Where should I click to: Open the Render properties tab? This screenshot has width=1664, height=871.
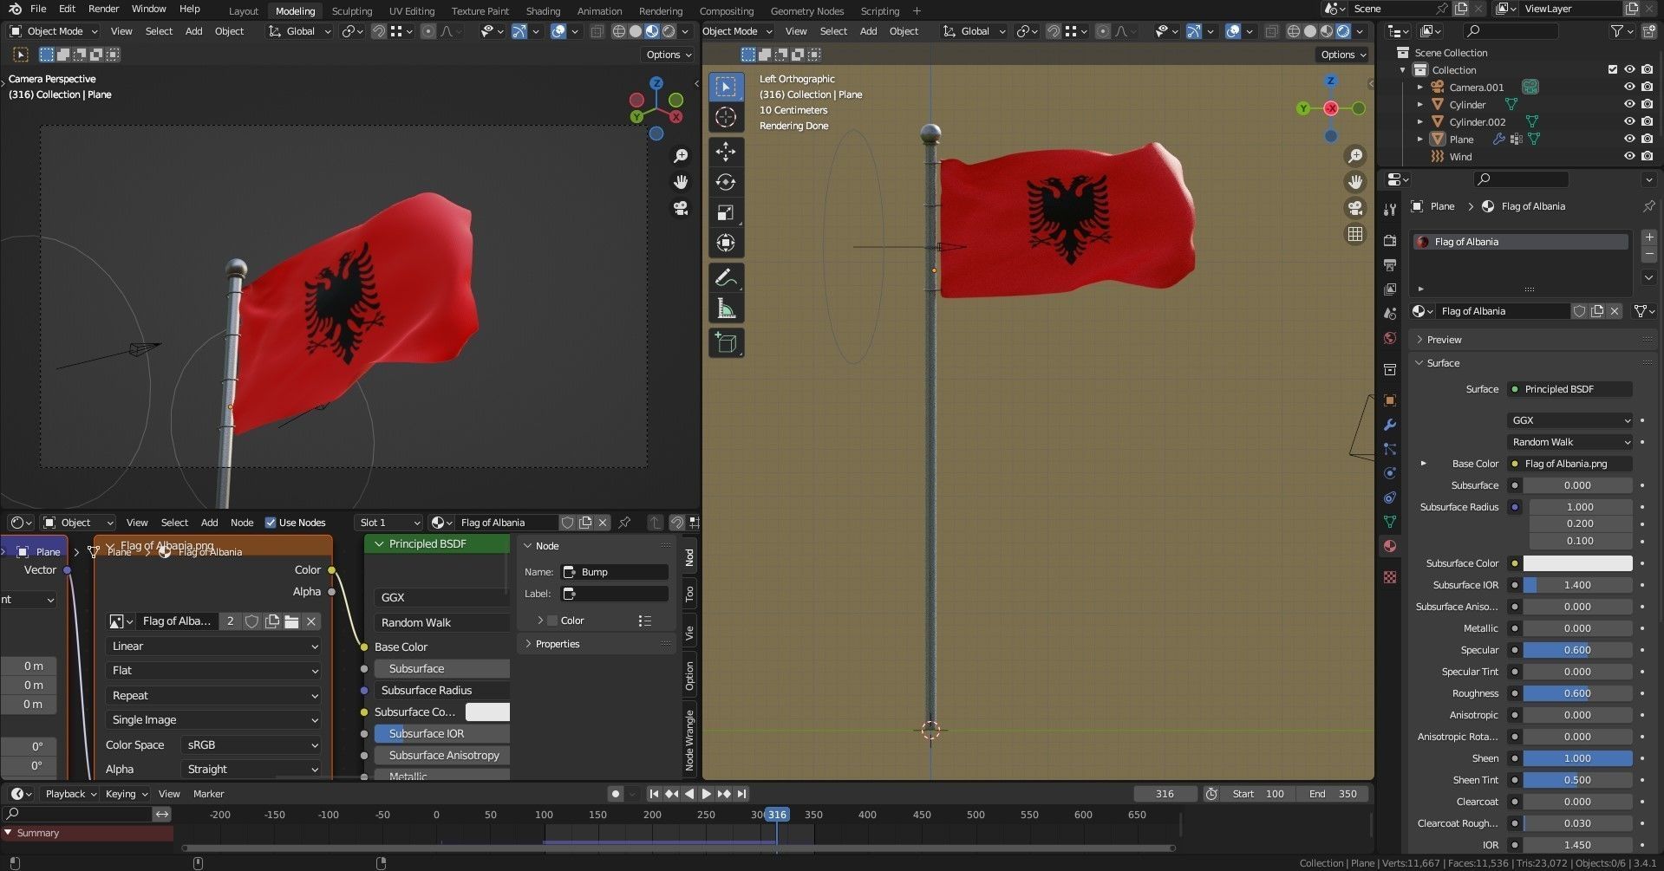pyautogui.click(x=1390, y=240)
